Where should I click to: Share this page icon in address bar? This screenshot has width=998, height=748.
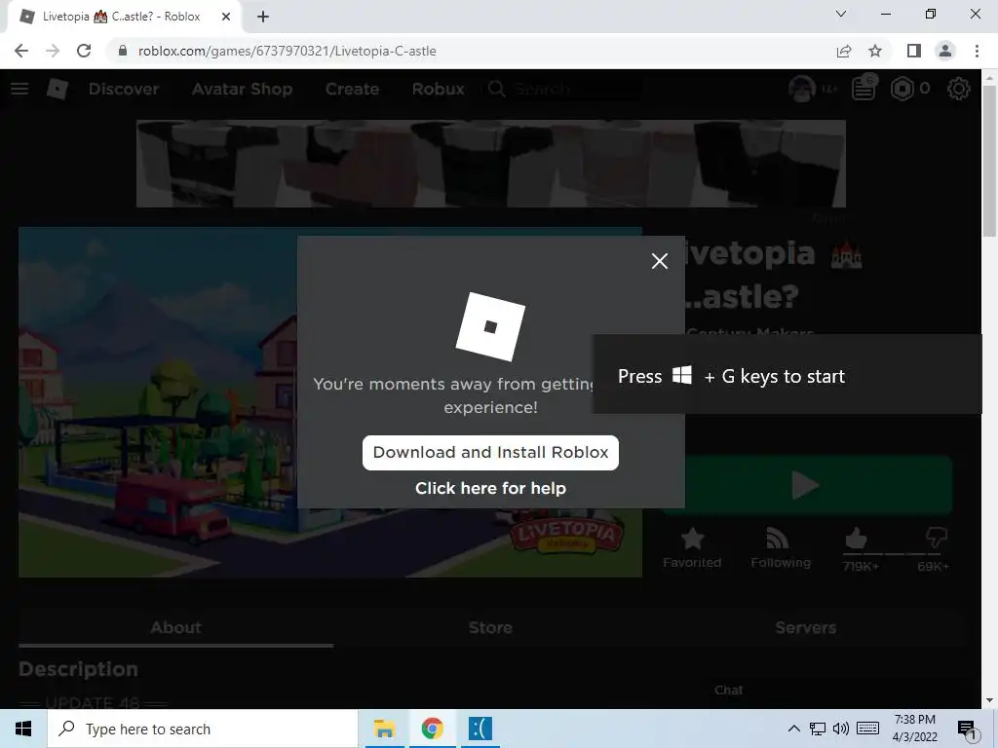point(844,51)
